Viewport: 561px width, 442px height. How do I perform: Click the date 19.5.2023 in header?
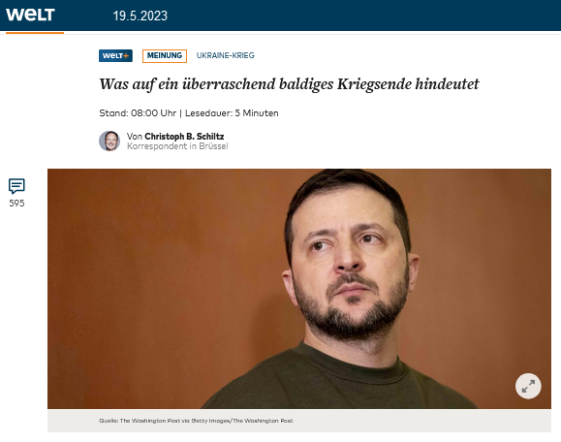(140, 16)
